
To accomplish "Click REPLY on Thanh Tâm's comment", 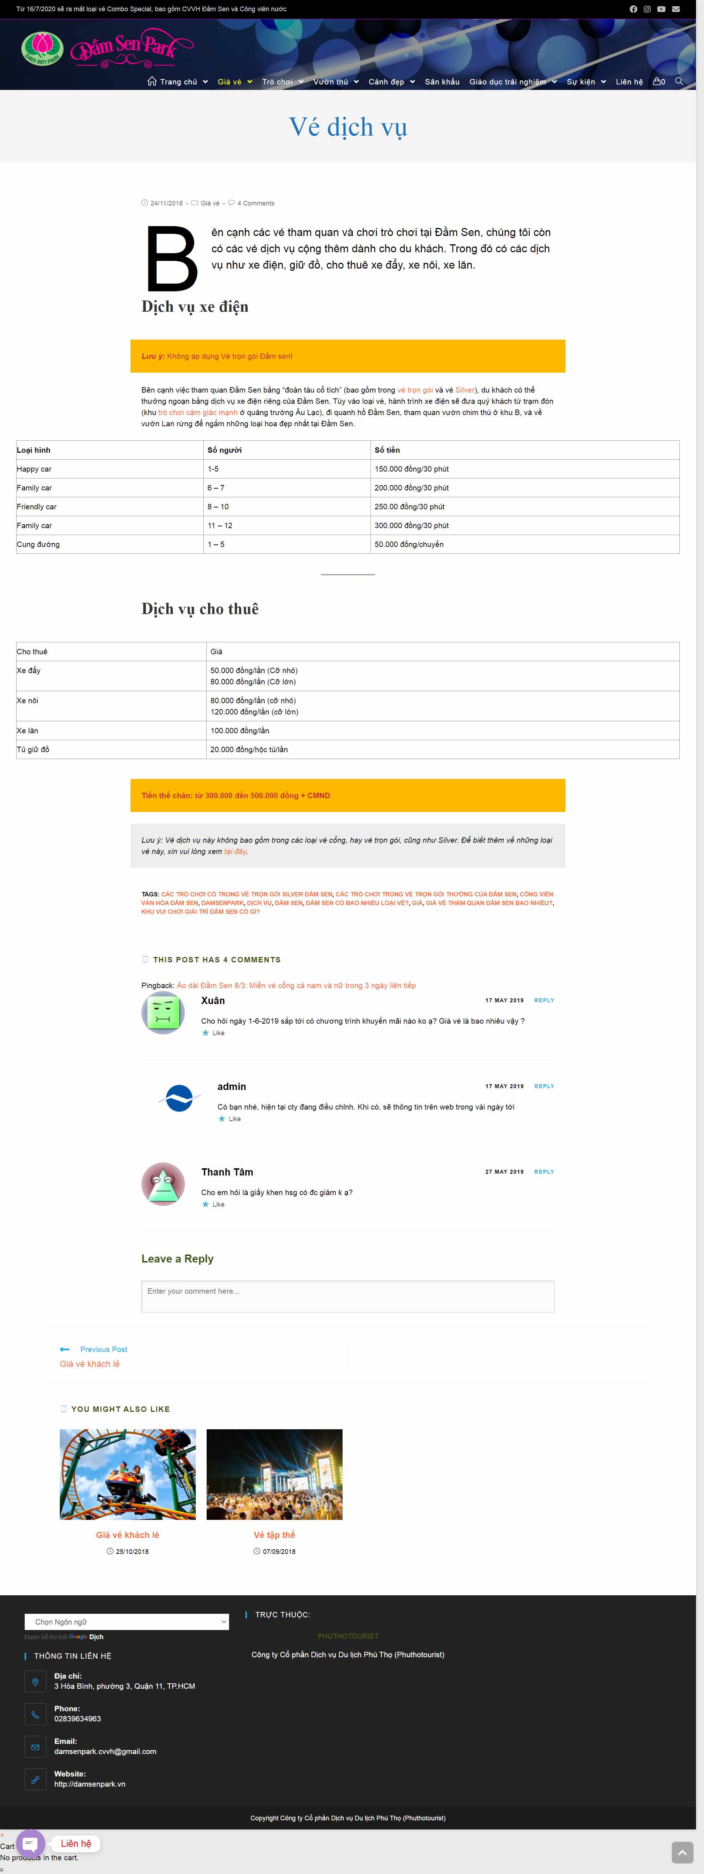I will coord(544,1171).
